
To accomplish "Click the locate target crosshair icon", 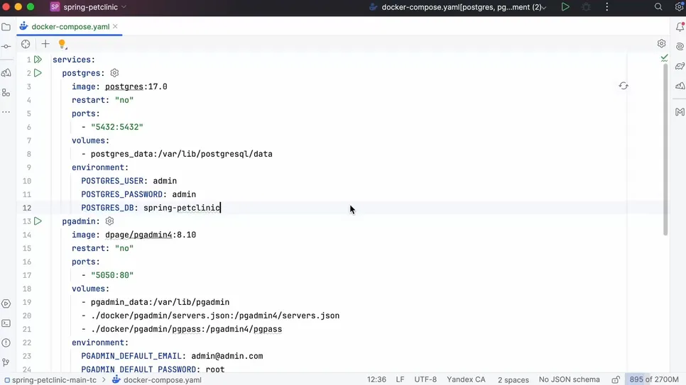I will (26, 44).
